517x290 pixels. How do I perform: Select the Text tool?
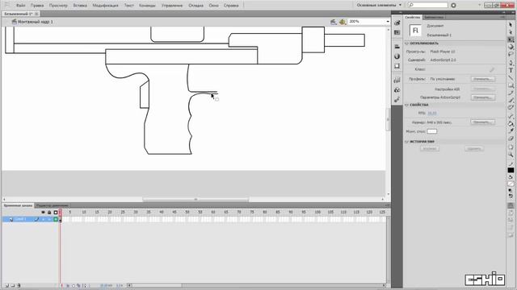[x=511, y=70]
